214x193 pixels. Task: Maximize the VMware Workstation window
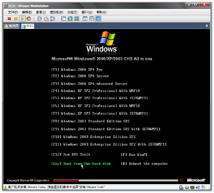pyautogui.click(x=195, y=5)
